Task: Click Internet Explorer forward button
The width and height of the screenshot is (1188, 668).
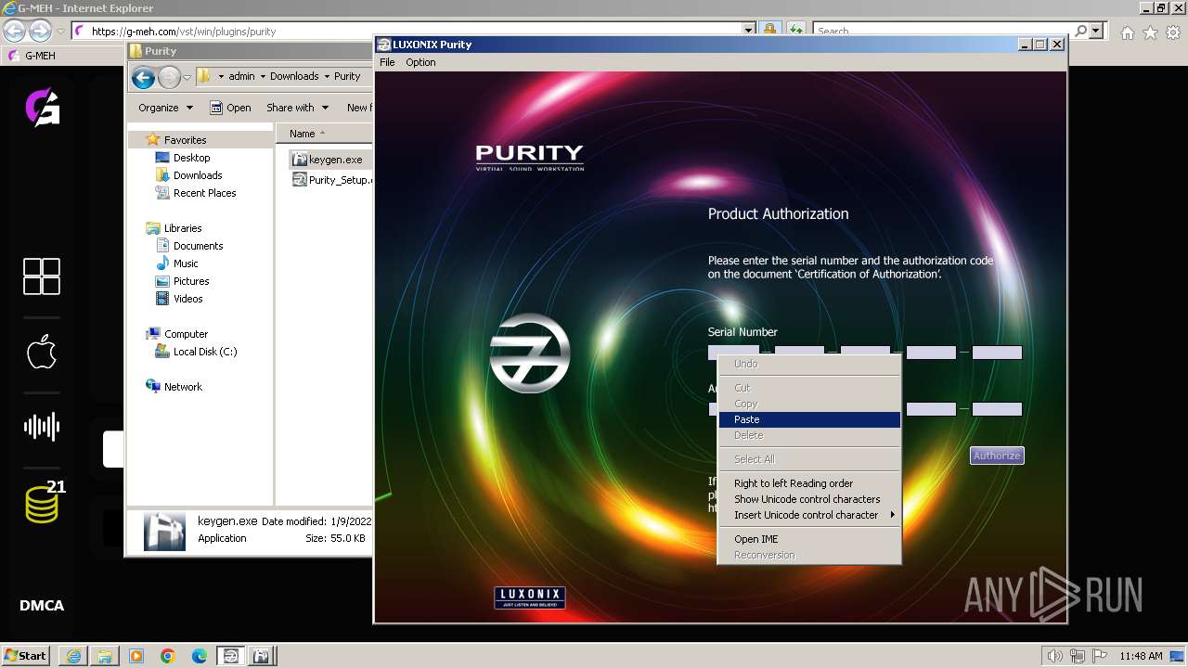Action: point(40,31)
